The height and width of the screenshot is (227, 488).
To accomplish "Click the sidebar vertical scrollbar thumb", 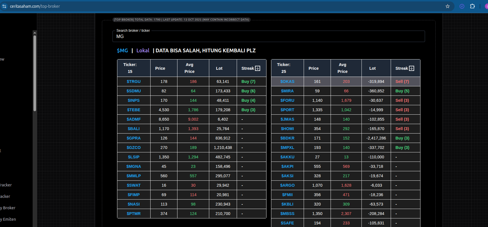I will tap(35, 73).
